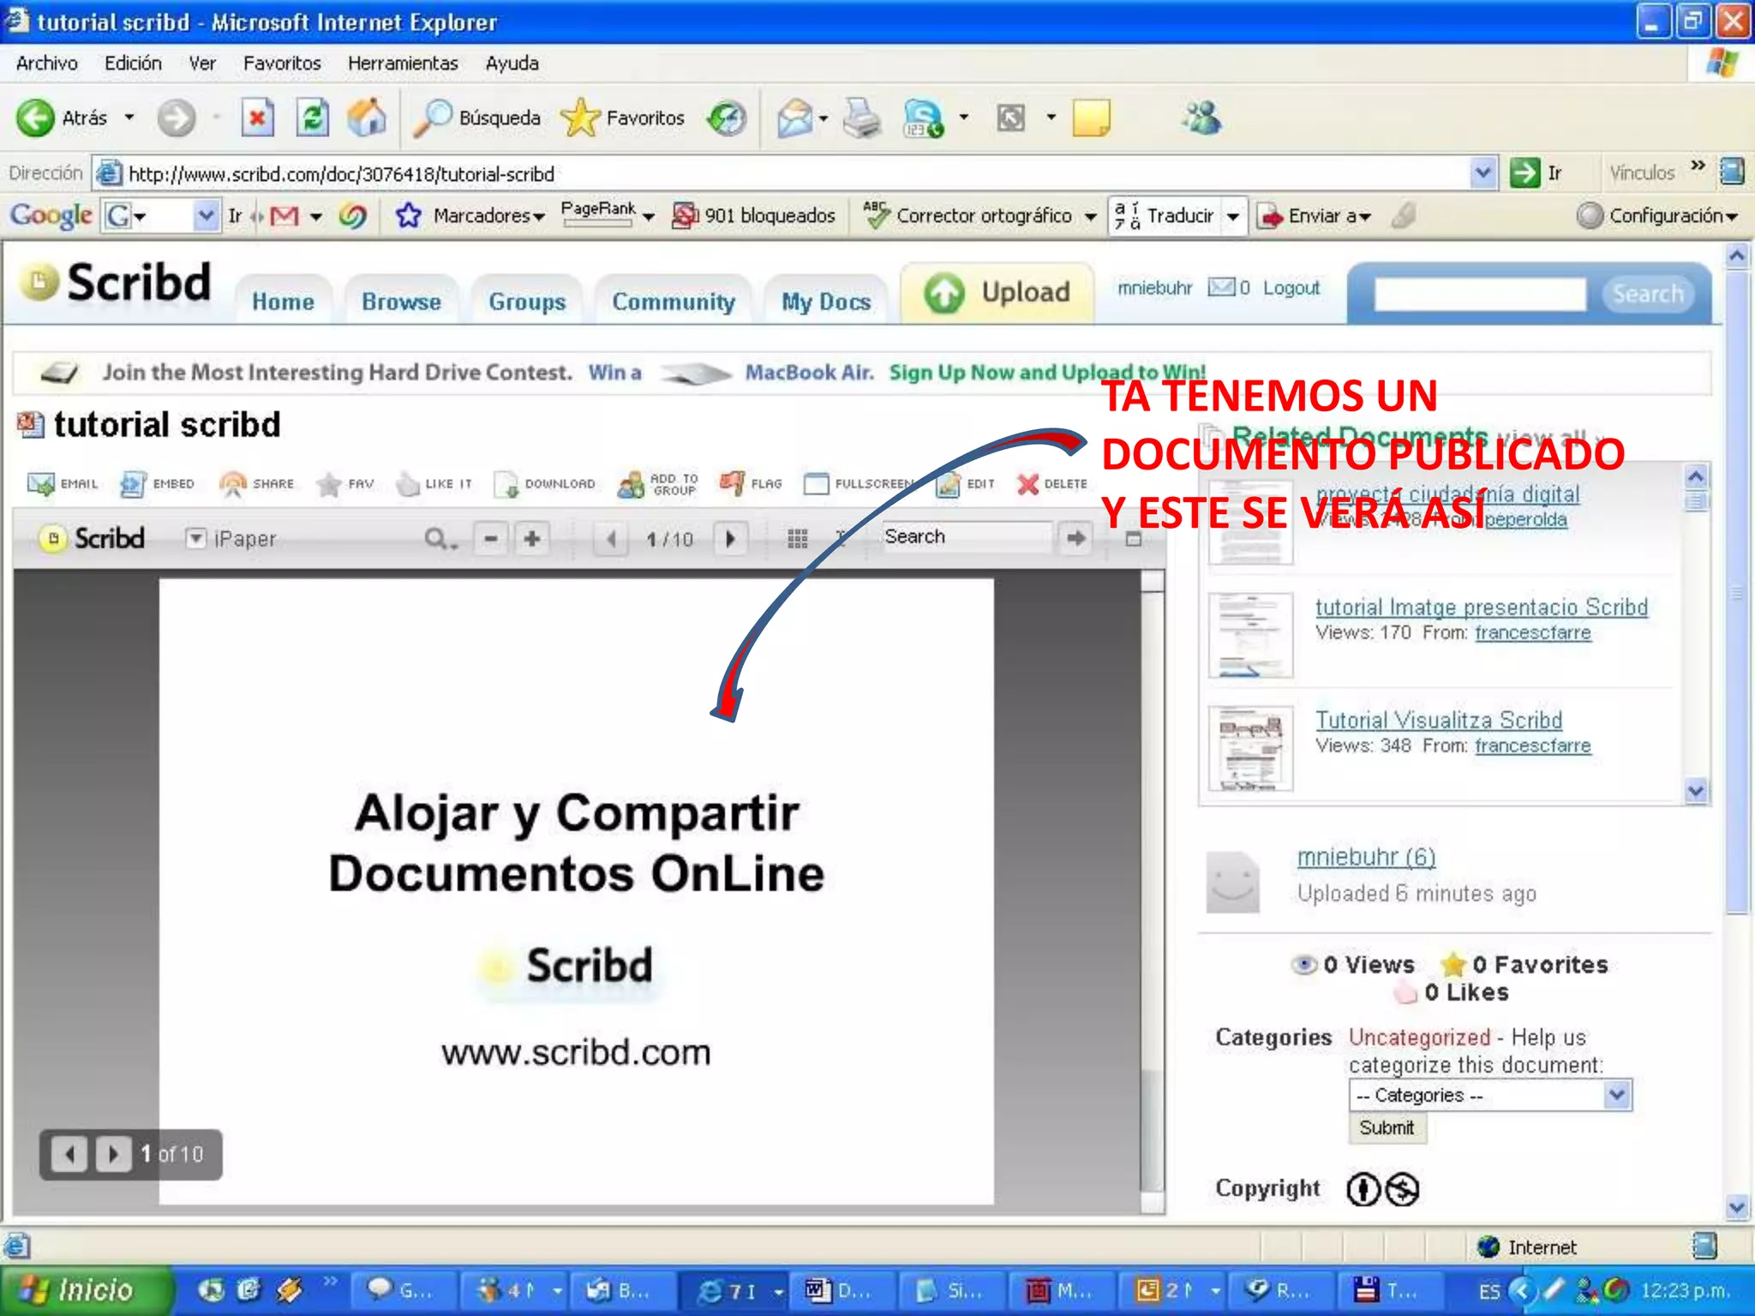Open the Edición menu
Screen dimensions: 1755x1316
(133, 63)
